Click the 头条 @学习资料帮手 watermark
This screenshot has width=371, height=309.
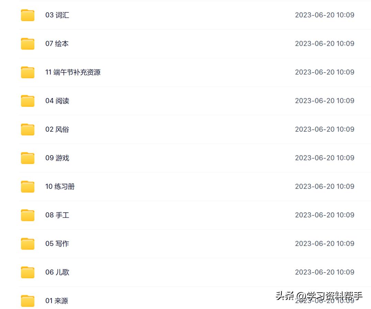point(319,296)
